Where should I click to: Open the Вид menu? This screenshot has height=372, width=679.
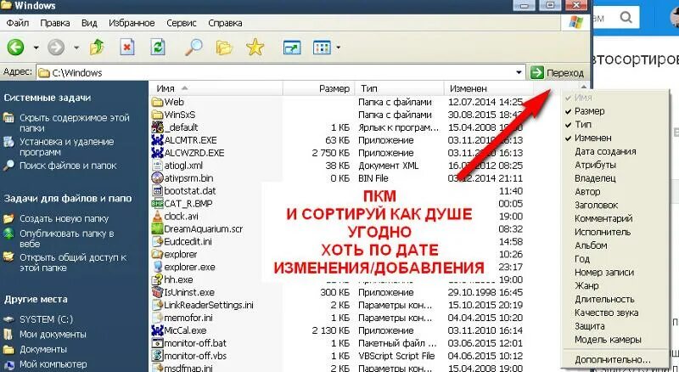[x=89, y=23]
